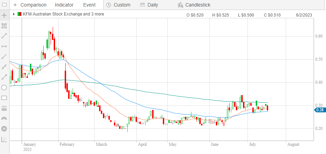Image resolution: width=326 pixels, height=154 pixels.
Task: Select the Fibonacci fan tool
Action: [4, 139]
